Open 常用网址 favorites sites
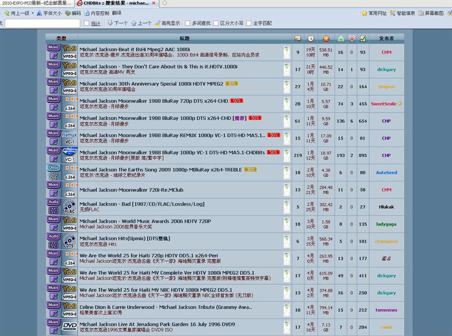This screenshot has width=452, height=336. coord(374,13)
